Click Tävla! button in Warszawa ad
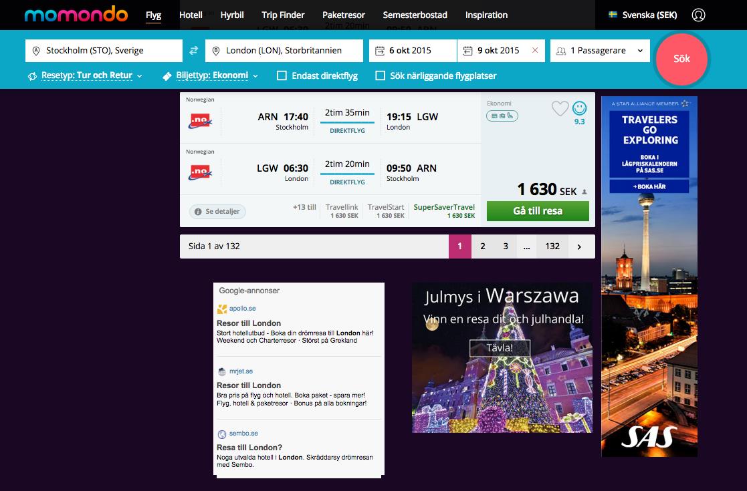The width and height of the screenshot is (747, 491). (500, 348)
